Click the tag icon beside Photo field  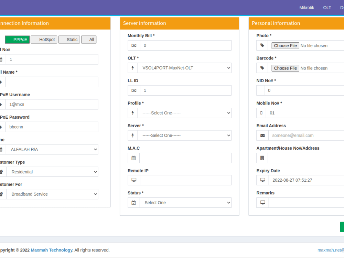click(x=262, y=45)
